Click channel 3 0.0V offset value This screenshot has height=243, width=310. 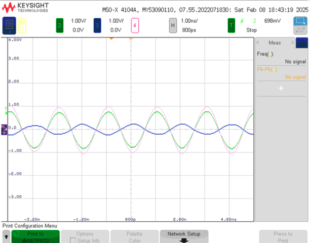tap(116, 30)
